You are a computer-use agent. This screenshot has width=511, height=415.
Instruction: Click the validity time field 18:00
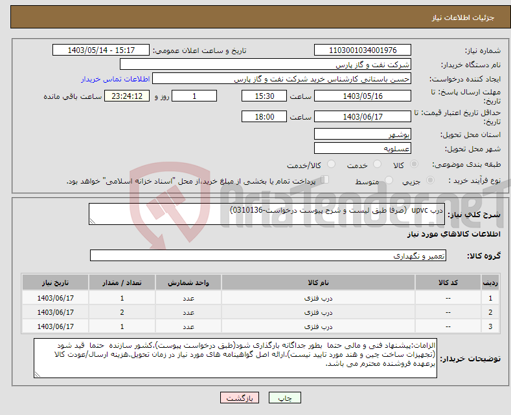pyautogui.click(x=264, y=116)
